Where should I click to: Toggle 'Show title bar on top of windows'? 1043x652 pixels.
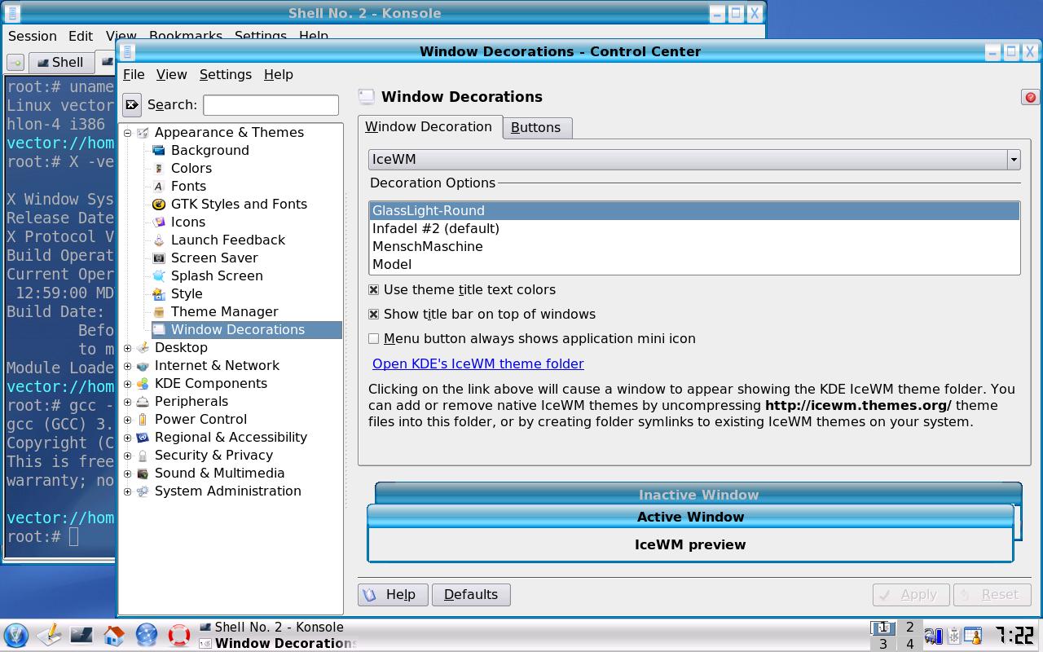374,314
